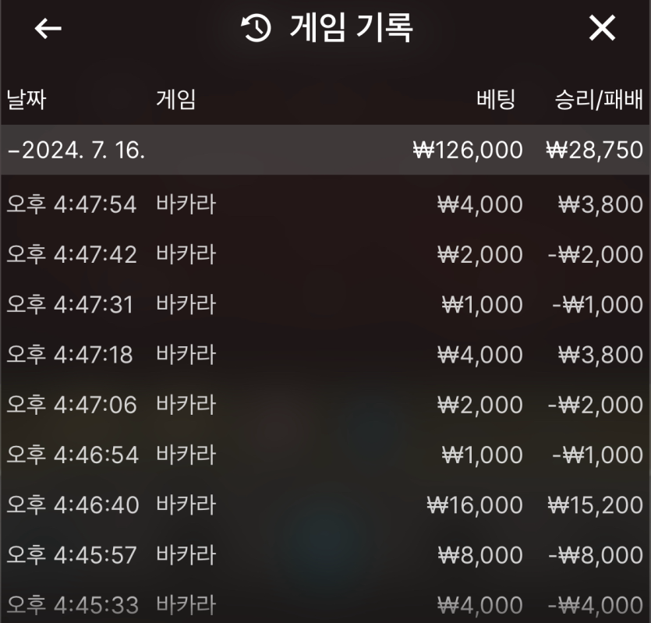
Task: Click the 게임 column header
Action: click(176, 100)
